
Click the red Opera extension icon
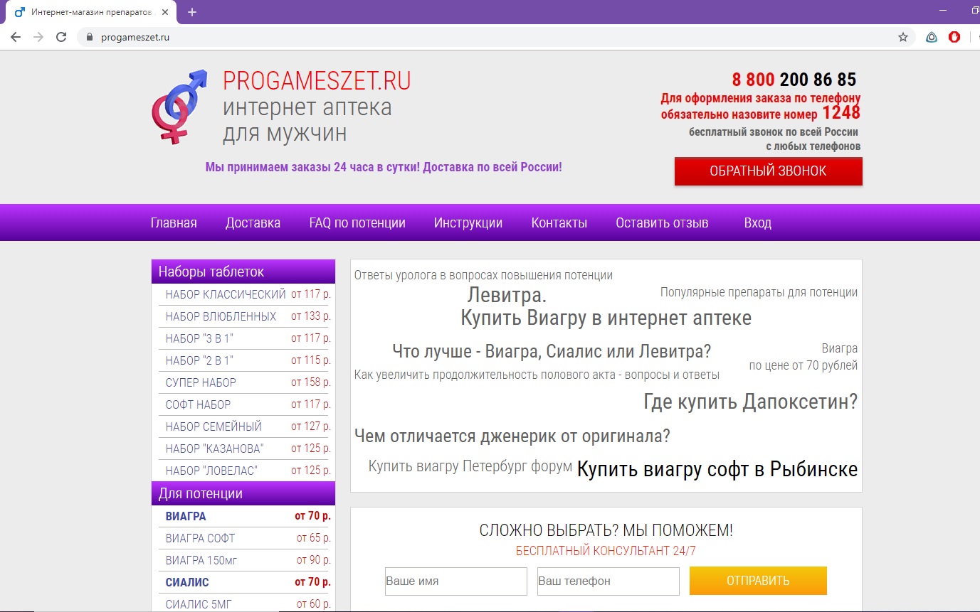954,37
